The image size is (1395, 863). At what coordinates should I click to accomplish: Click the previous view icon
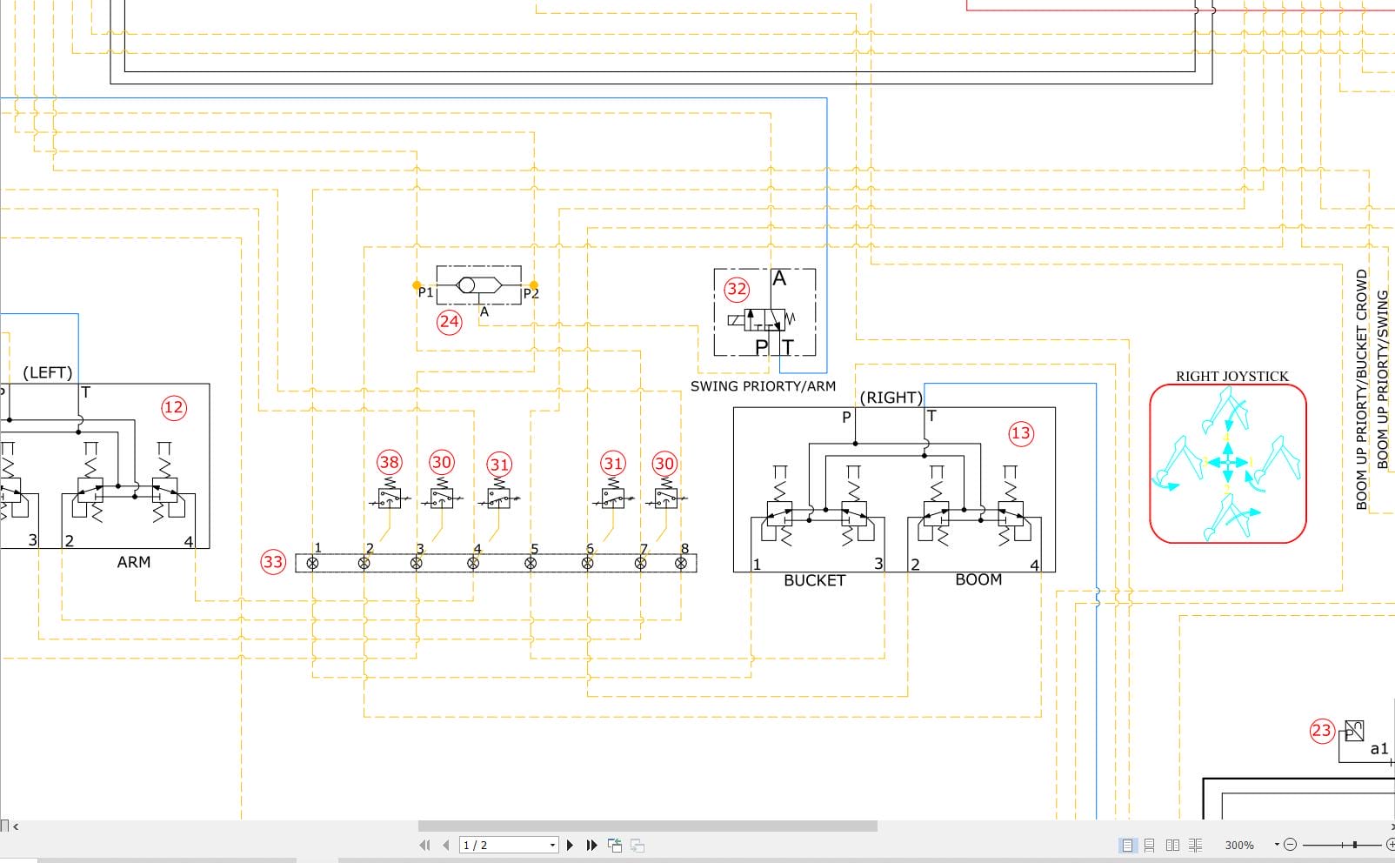pyautogui.click(x=615, y=845)
